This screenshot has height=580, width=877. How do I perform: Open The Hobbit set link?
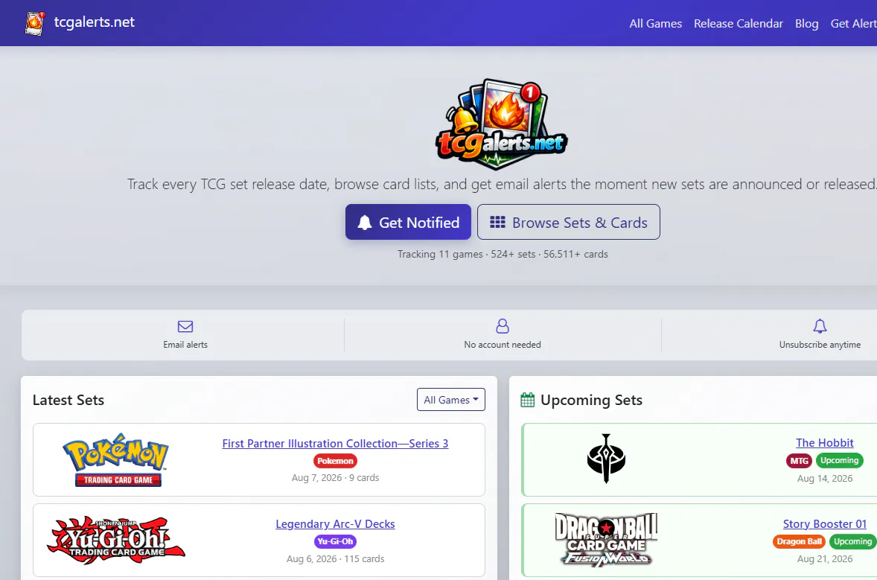click(824, 443)
